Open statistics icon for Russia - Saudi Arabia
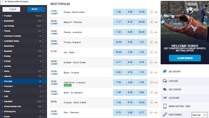The image size is (209, 118). point(151,12)
